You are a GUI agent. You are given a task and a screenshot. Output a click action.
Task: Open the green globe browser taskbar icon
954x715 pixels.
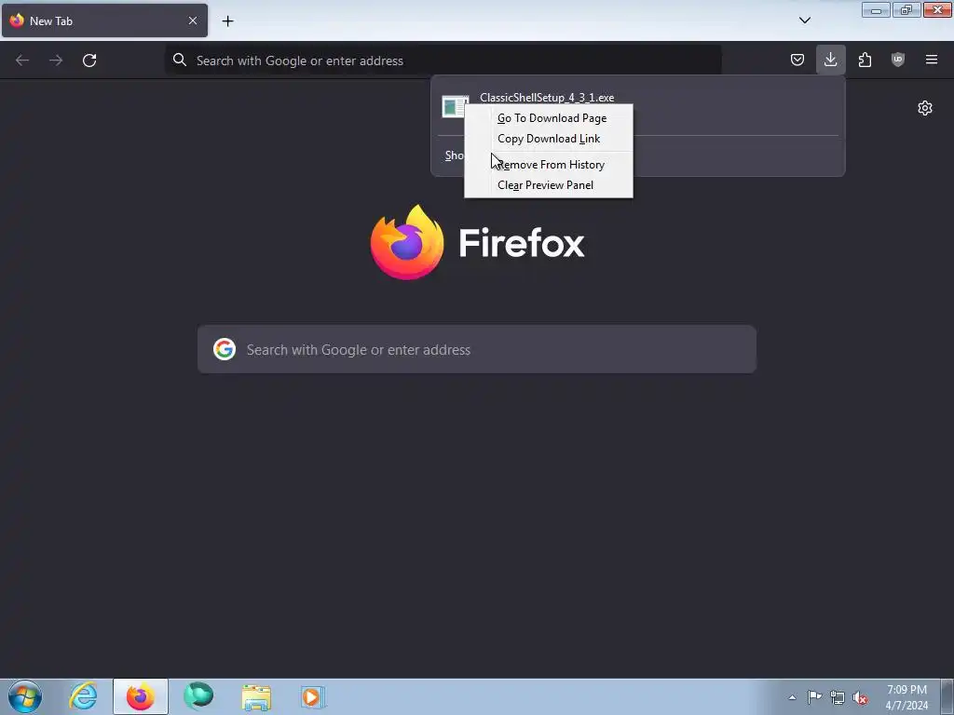pos(199,696)
